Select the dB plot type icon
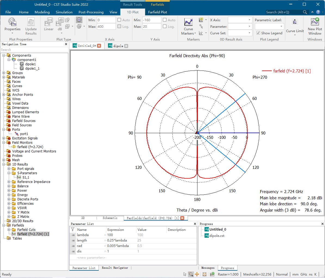The width and height of the screenshot is (325, 278). (x=60, y=22)
